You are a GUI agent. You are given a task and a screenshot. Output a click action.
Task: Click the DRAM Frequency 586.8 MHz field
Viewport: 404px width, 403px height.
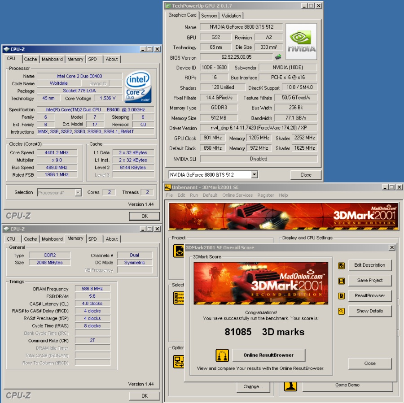[x=92, y=289]
